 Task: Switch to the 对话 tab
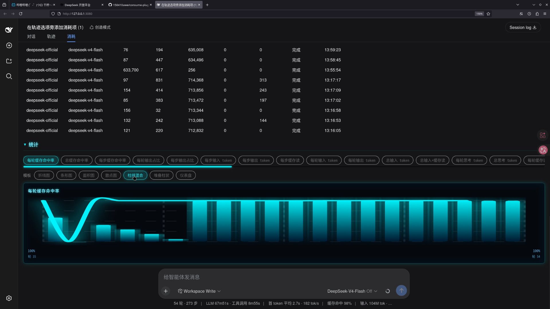tap(31, 37)
